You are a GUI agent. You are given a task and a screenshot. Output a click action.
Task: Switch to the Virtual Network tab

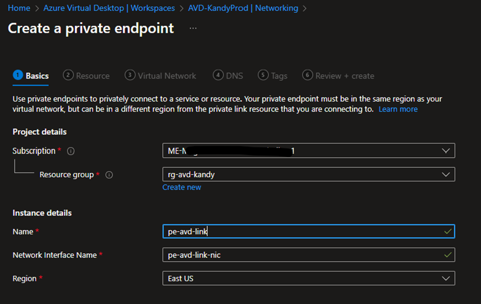pyautogui.click(x=161, y=76)
